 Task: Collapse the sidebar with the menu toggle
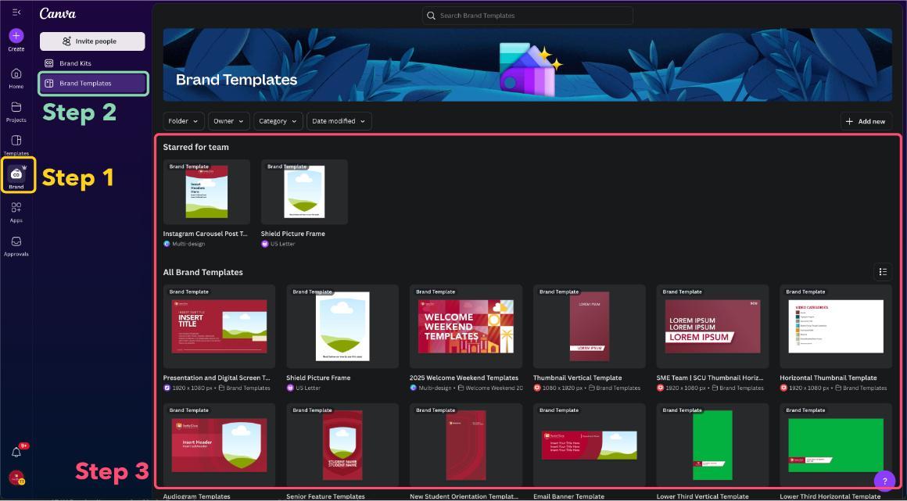click(x=16, y=12)
